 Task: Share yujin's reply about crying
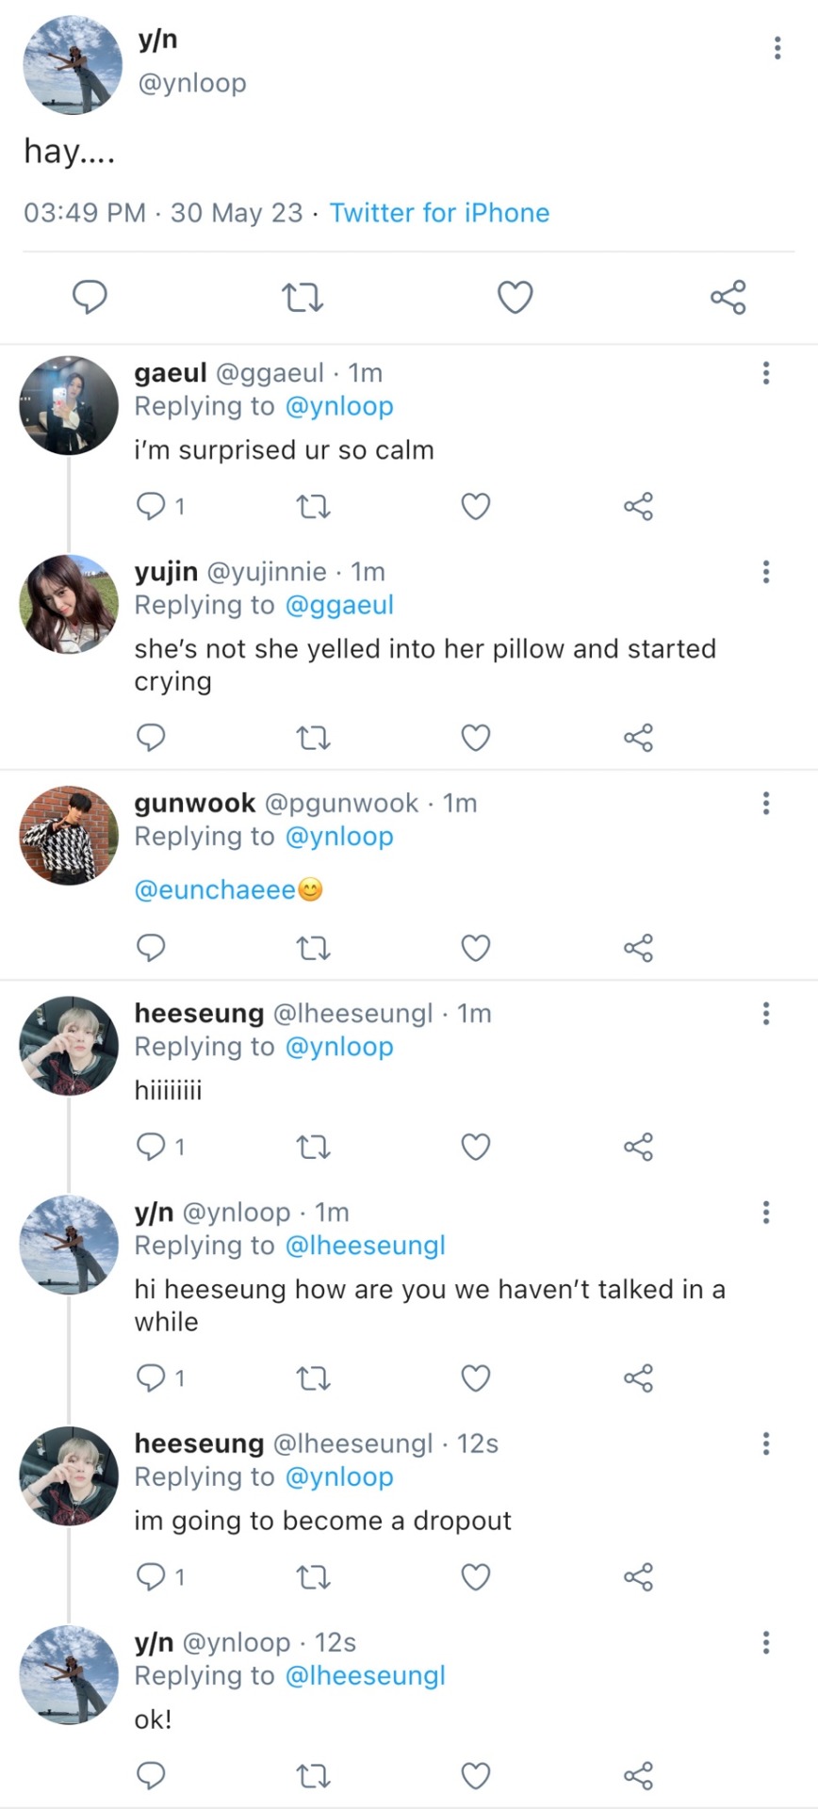pos(638,737)
